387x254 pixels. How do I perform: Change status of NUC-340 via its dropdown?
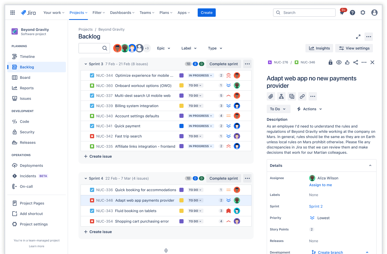click(x=201, y=116)
